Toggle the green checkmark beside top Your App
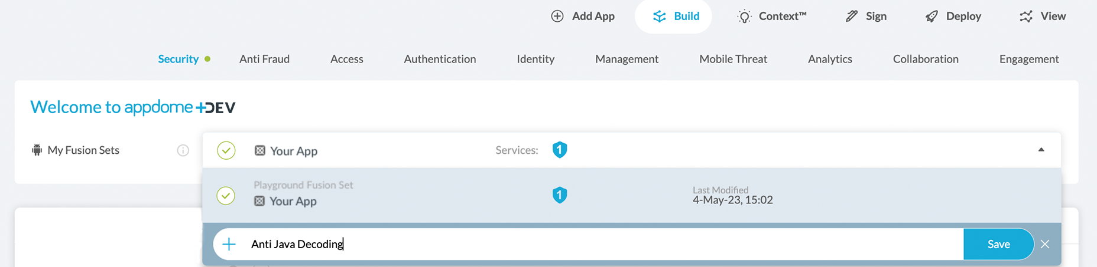This screenshot has width=1097, height=267. click(226, 150)
